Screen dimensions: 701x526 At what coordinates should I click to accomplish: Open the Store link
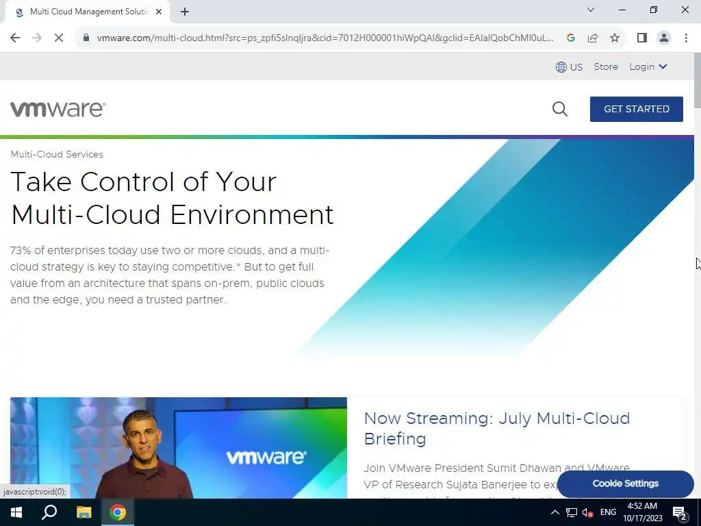point(606,66)
